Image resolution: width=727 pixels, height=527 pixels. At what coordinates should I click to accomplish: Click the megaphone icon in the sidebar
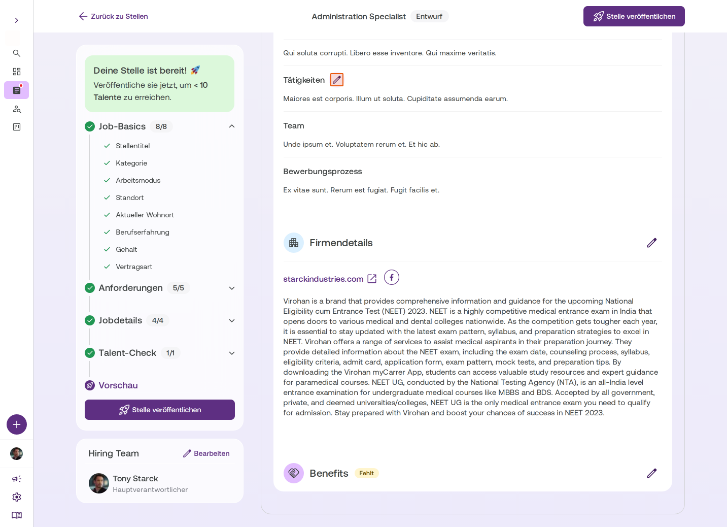coord(17,479)
